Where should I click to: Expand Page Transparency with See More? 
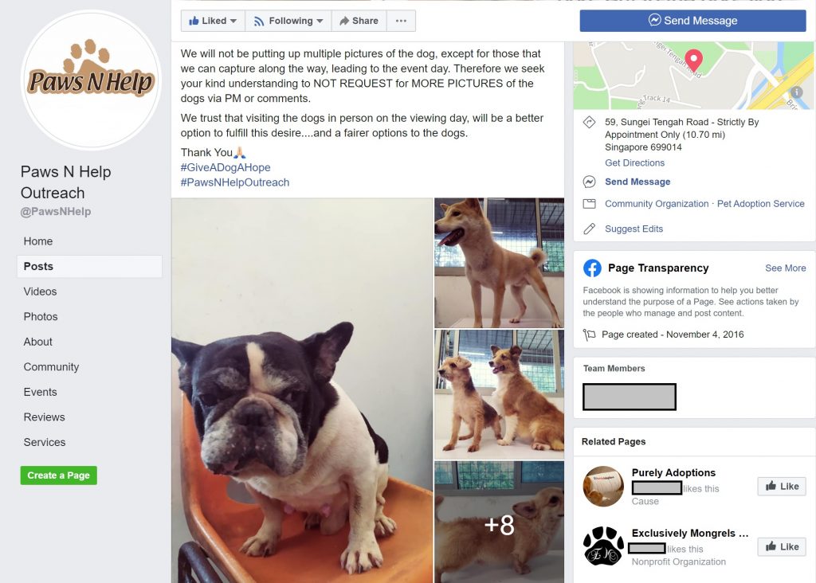785,268
